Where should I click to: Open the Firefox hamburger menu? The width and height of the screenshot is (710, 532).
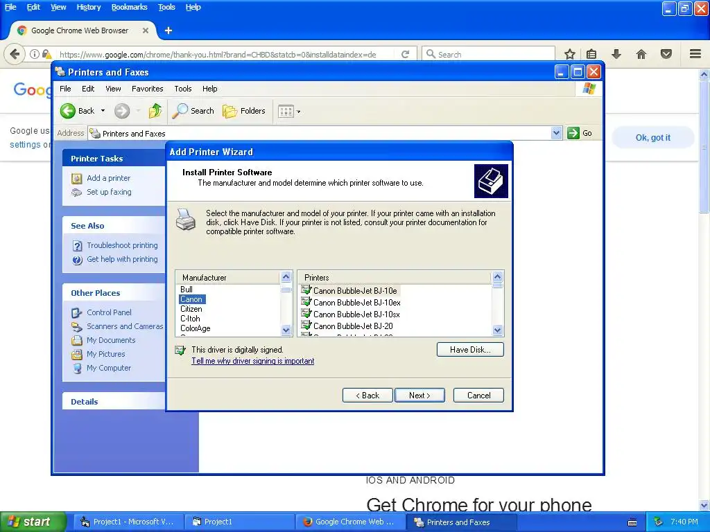point(695,54)
